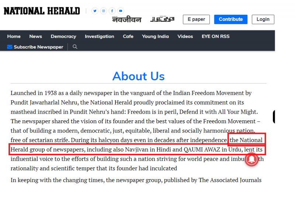Click the search magnifier icon
The width and height of the screenshot is (295, 220).
[x=75, y=47]
